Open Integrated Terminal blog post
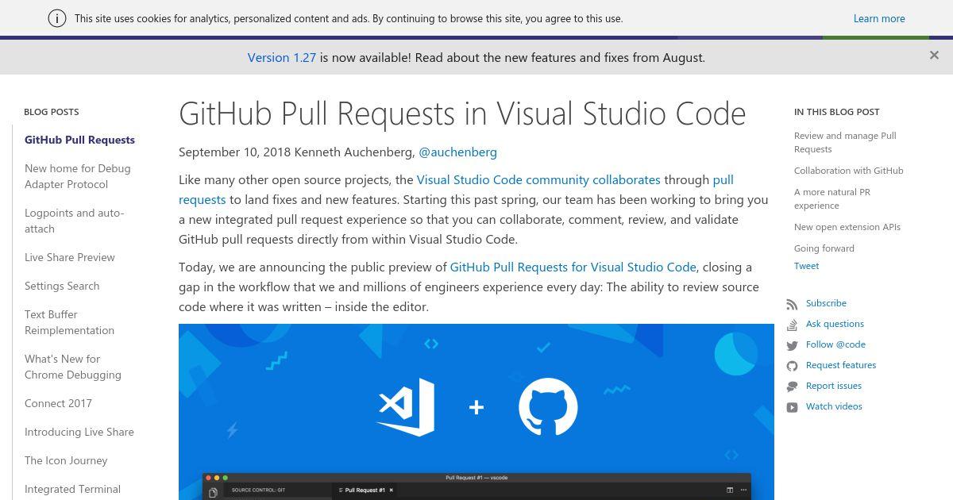Screen dimensions: 953x500 click(x=72, y=489)
